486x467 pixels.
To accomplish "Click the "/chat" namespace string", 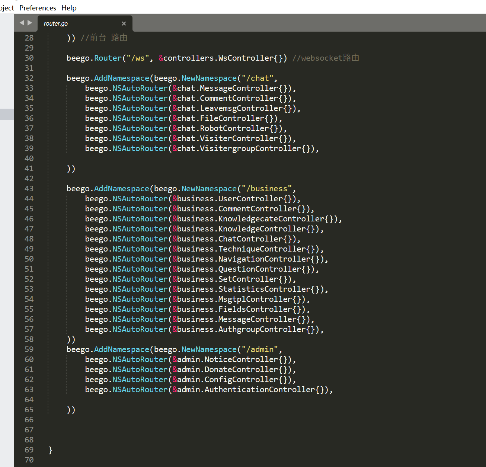I will click(258, 78).
